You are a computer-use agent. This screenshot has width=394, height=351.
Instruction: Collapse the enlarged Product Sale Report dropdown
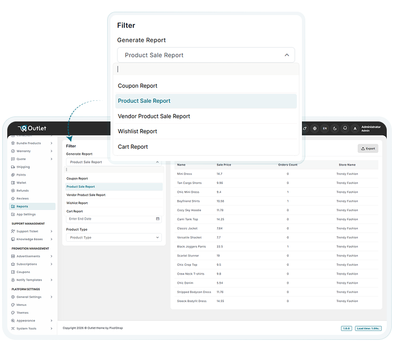[x=287, y=55]
